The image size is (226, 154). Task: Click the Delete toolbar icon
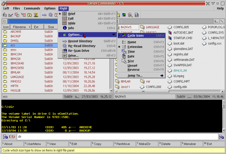(x=36, y=15)
